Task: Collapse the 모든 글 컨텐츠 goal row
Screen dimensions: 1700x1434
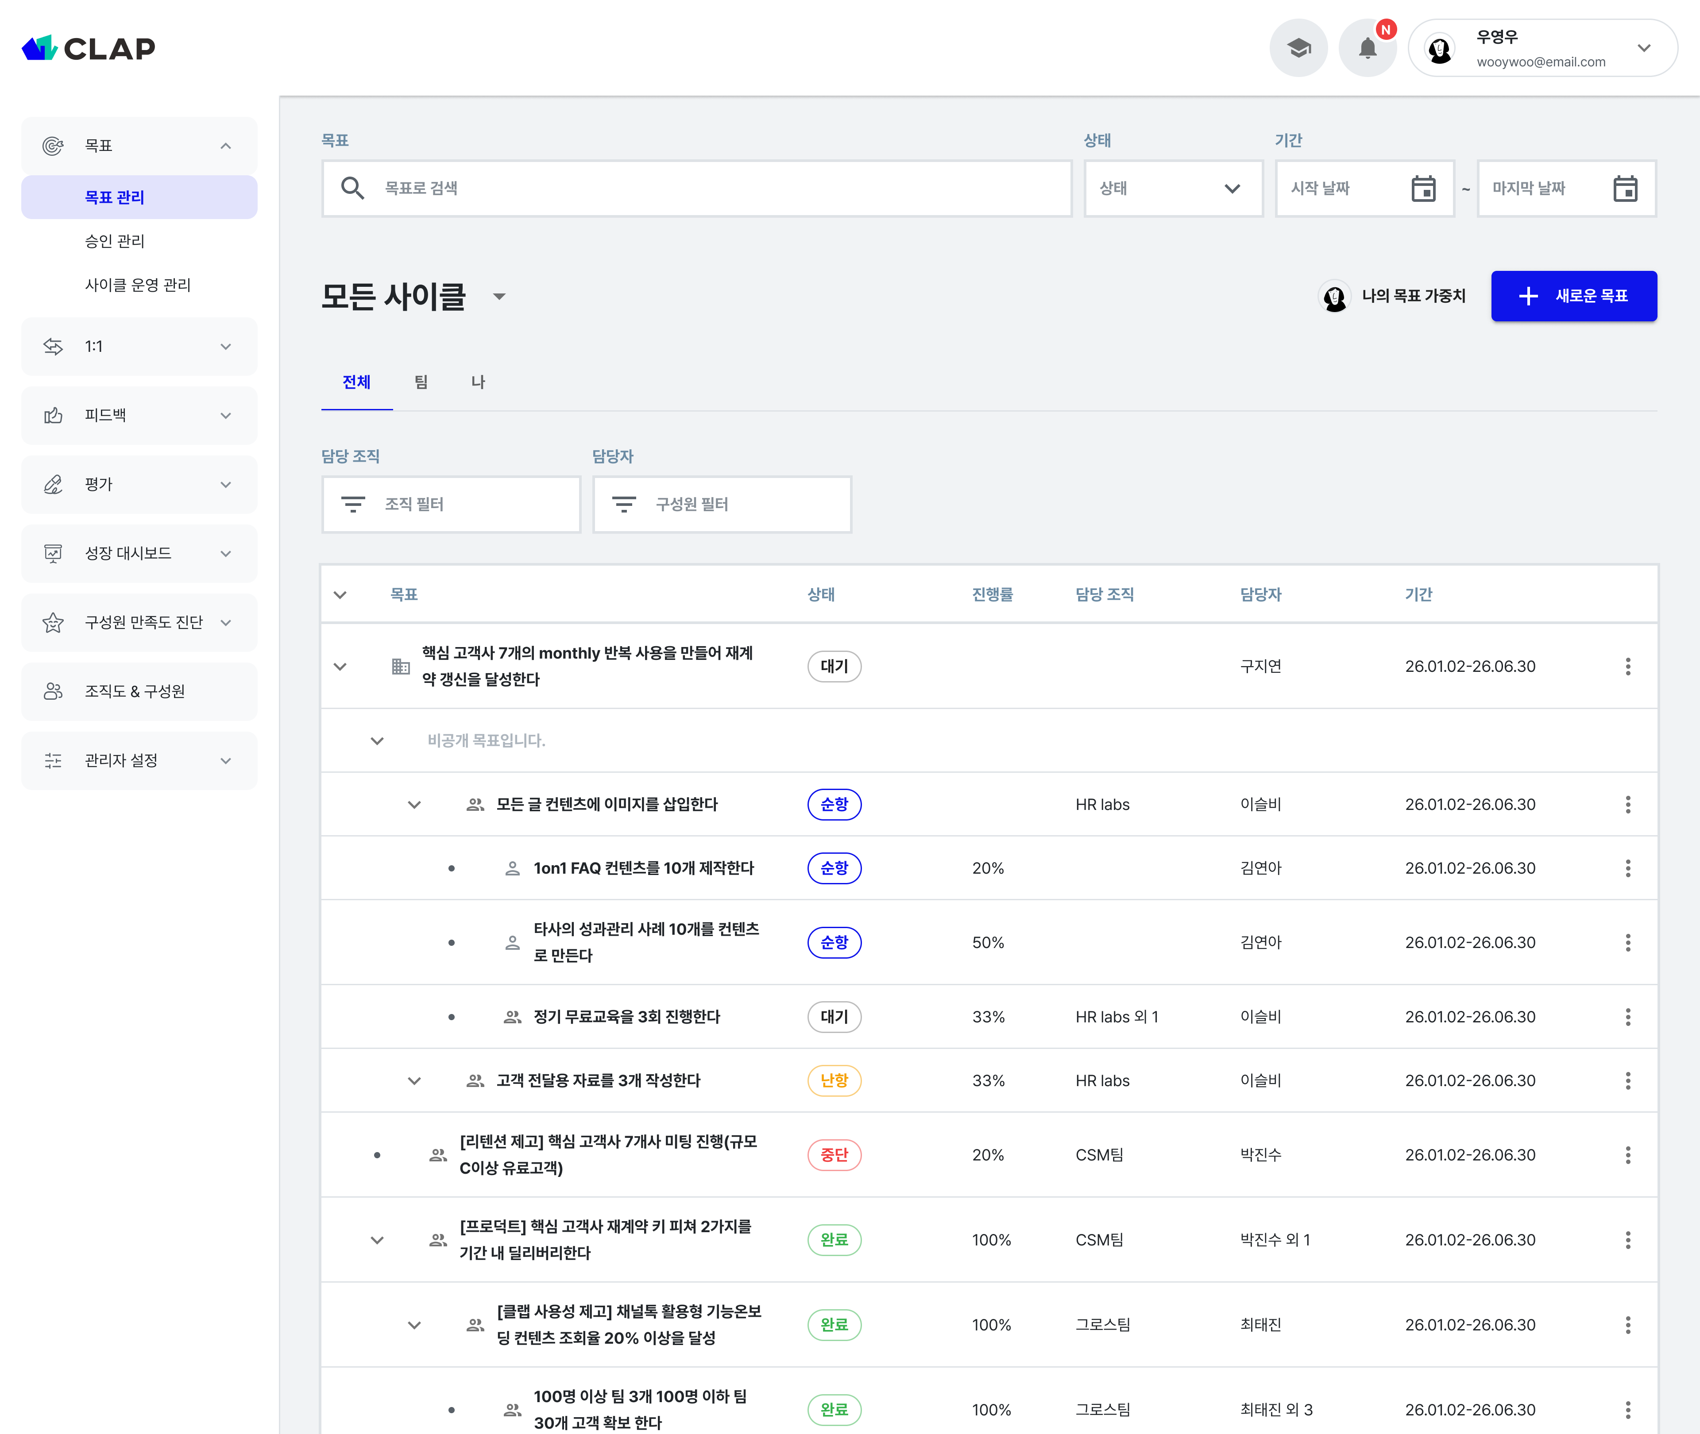Action: coord(414,805)
